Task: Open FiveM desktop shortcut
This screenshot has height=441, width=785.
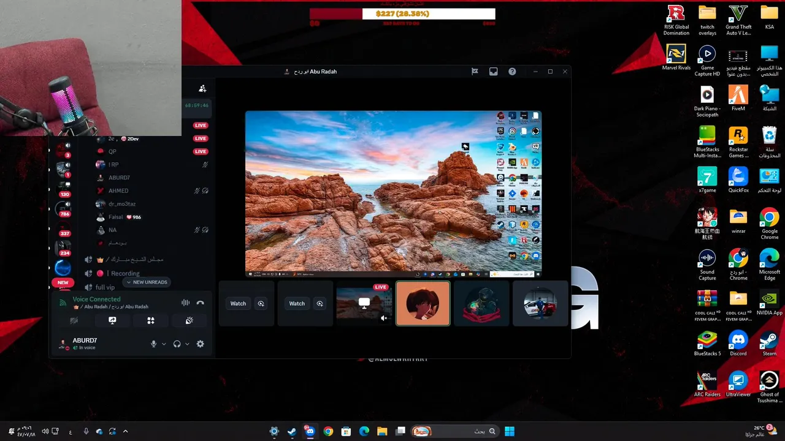Action: (738, 99)
